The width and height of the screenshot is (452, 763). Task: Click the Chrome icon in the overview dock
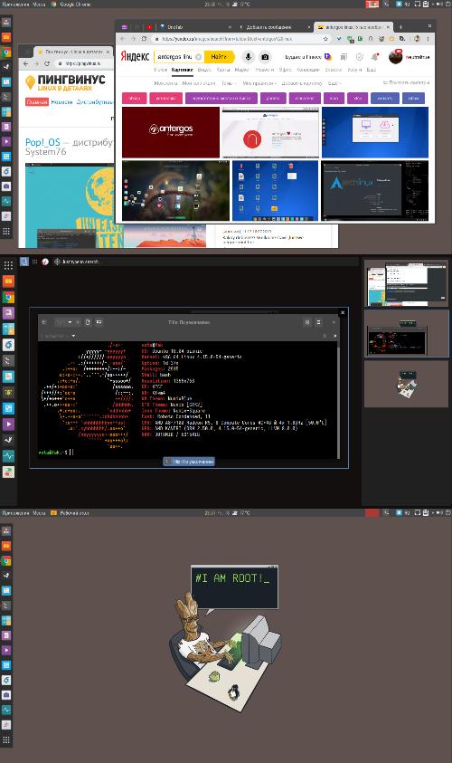[8, 297]
